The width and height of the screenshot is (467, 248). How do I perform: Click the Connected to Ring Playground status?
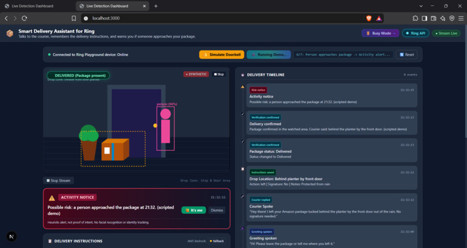(88, 55)
